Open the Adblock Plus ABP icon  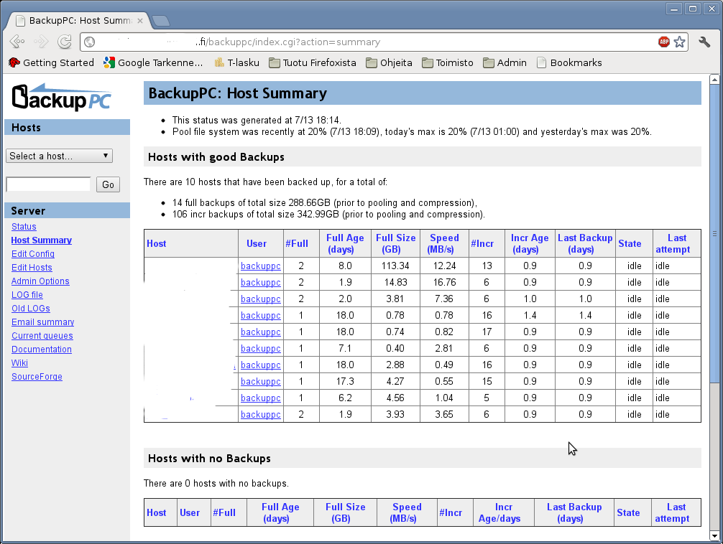[664, 42]
